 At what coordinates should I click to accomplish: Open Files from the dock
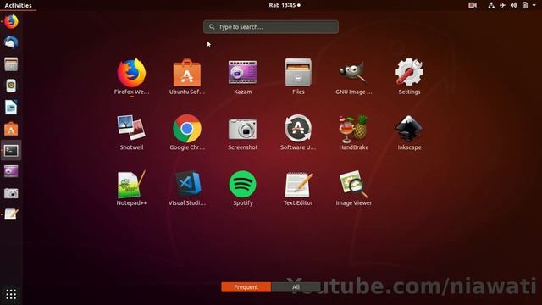(x=11, y=64)
